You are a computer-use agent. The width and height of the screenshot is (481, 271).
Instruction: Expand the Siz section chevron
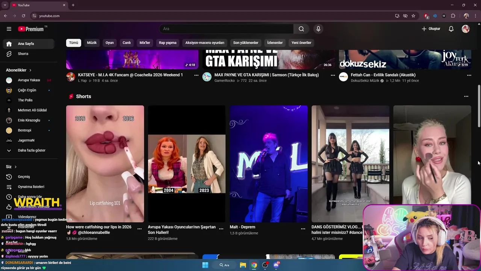tap(15, 167)
